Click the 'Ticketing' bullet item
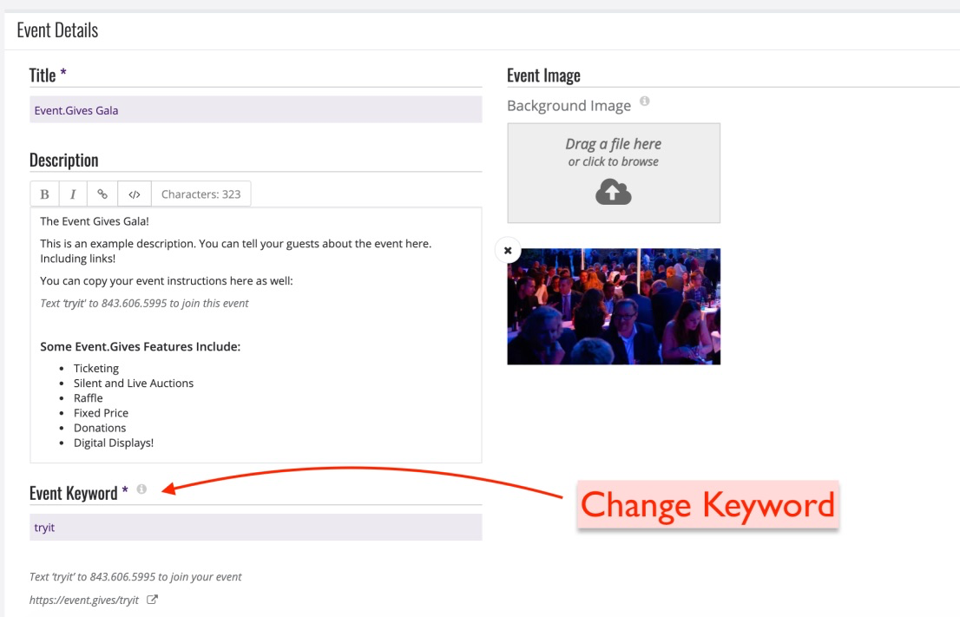960x617 pixels. click(x=96, y=368)
